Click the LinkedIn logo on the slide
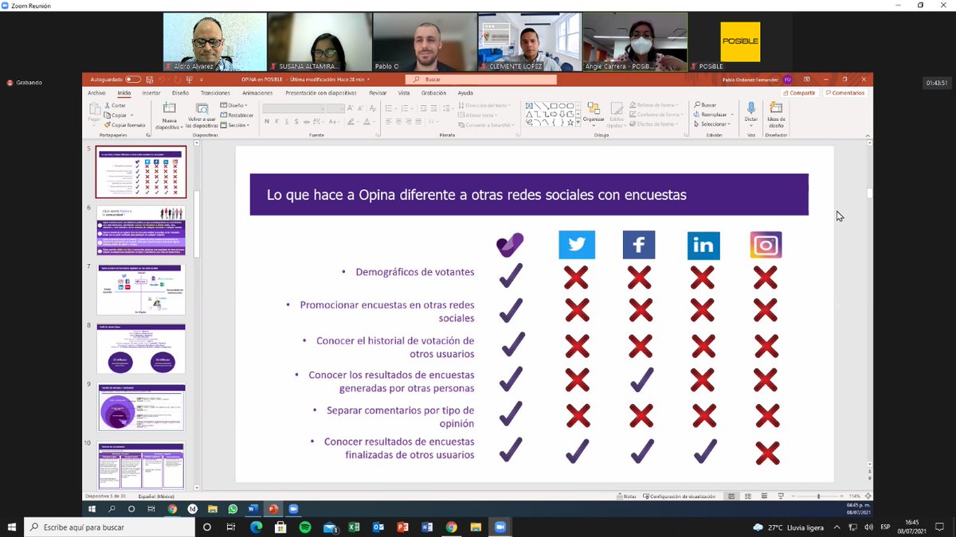The height and width of the screenshot is (537, 956). tap(703, 245)
